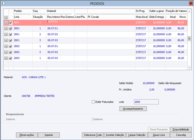Viewport: 194px width, 140px height.
Task: Click Inverter Seleção button
Action: click(115, 135)
